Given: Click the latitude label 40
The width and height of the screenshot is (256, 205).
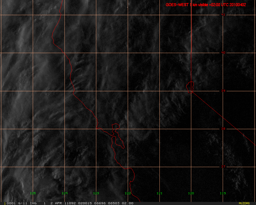Looking at the screenshot, I should tap(223, 53).
